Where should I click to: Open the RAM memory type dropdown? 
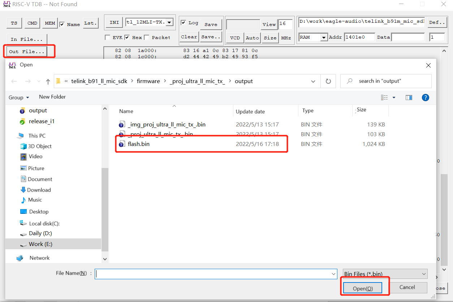pos(323,37)
